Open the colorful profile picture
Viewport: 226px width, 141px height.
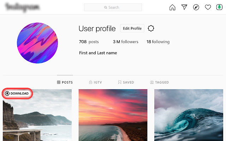pyautogui.click(x=37, y=43)
